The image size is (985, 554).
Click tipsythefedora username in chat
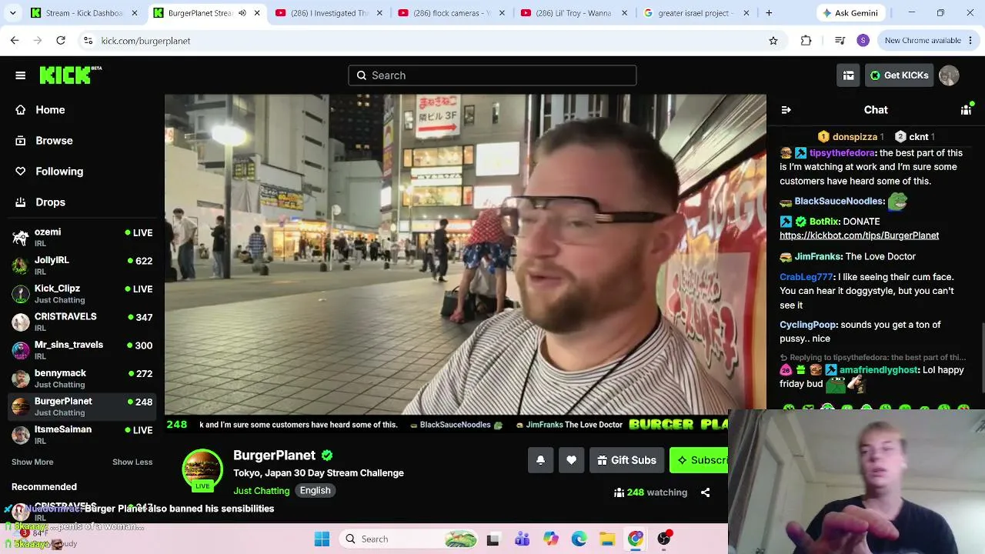tap(842, 153)
